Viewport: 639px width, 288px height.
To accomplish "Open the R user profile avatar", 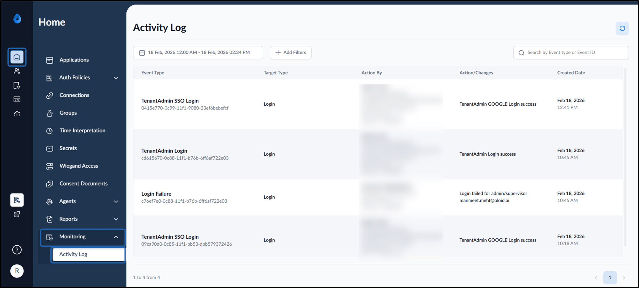I will tap(17, 271).
